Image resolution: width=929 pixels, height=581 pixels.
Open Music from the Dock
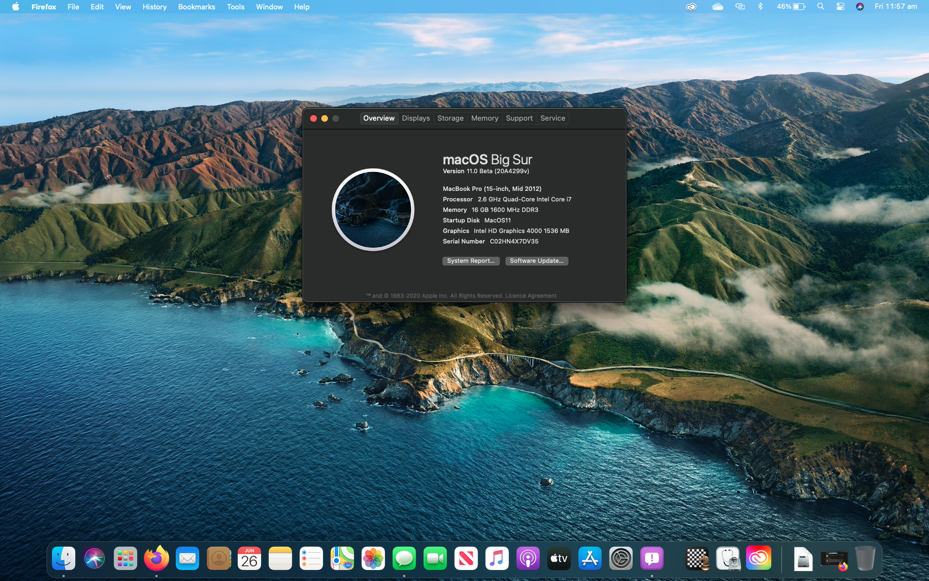coord(497,559)
